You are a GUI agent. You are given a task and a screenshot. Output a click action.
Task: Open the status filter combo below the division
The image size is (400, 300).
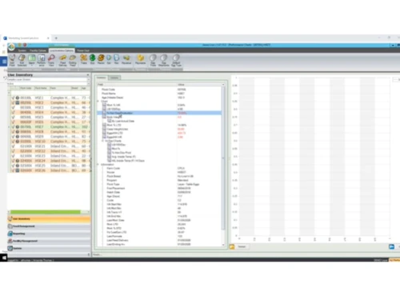[48, 83]
